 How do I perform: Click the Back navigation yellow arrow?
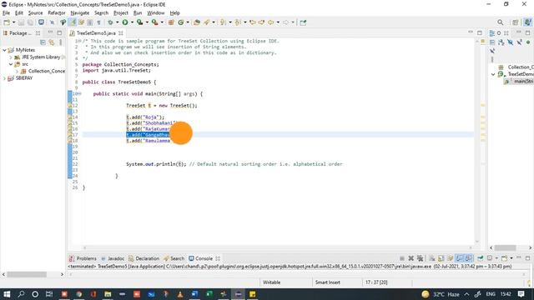[270, 22]
